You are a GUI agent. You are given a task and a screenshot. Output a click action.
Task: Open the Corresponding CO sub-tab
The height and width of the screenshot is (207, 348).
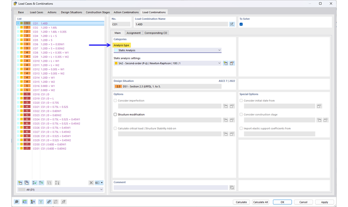click(x=156, y=33)
